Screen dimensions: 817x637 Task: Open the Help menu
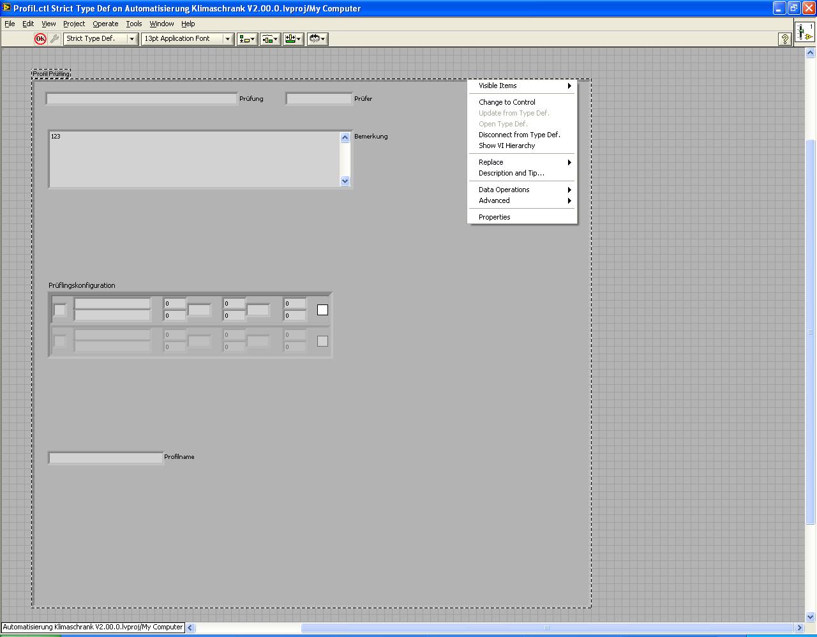pyautogui.click(x=188, y=24)
